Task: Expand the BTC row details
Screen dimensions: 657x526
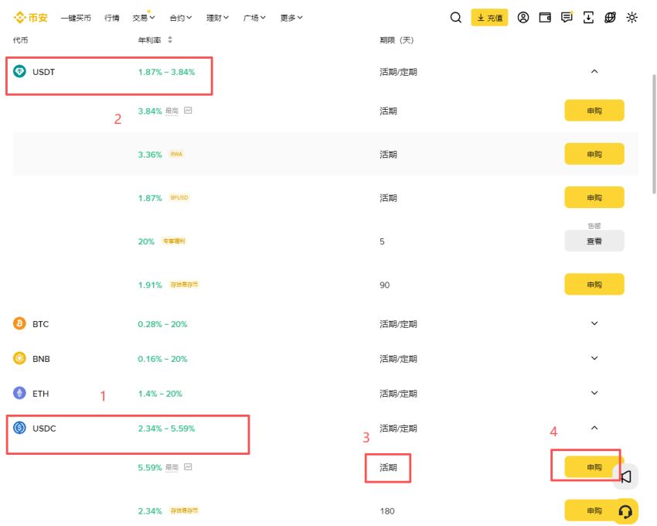Action: [594, 323]
